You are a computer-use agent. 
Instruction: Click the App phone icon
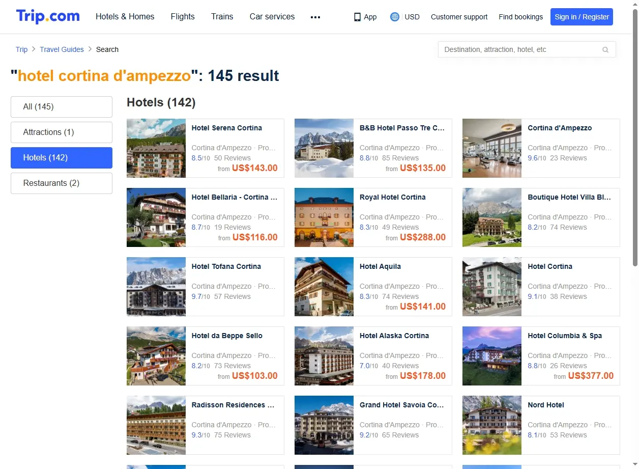tap(357, 17)
